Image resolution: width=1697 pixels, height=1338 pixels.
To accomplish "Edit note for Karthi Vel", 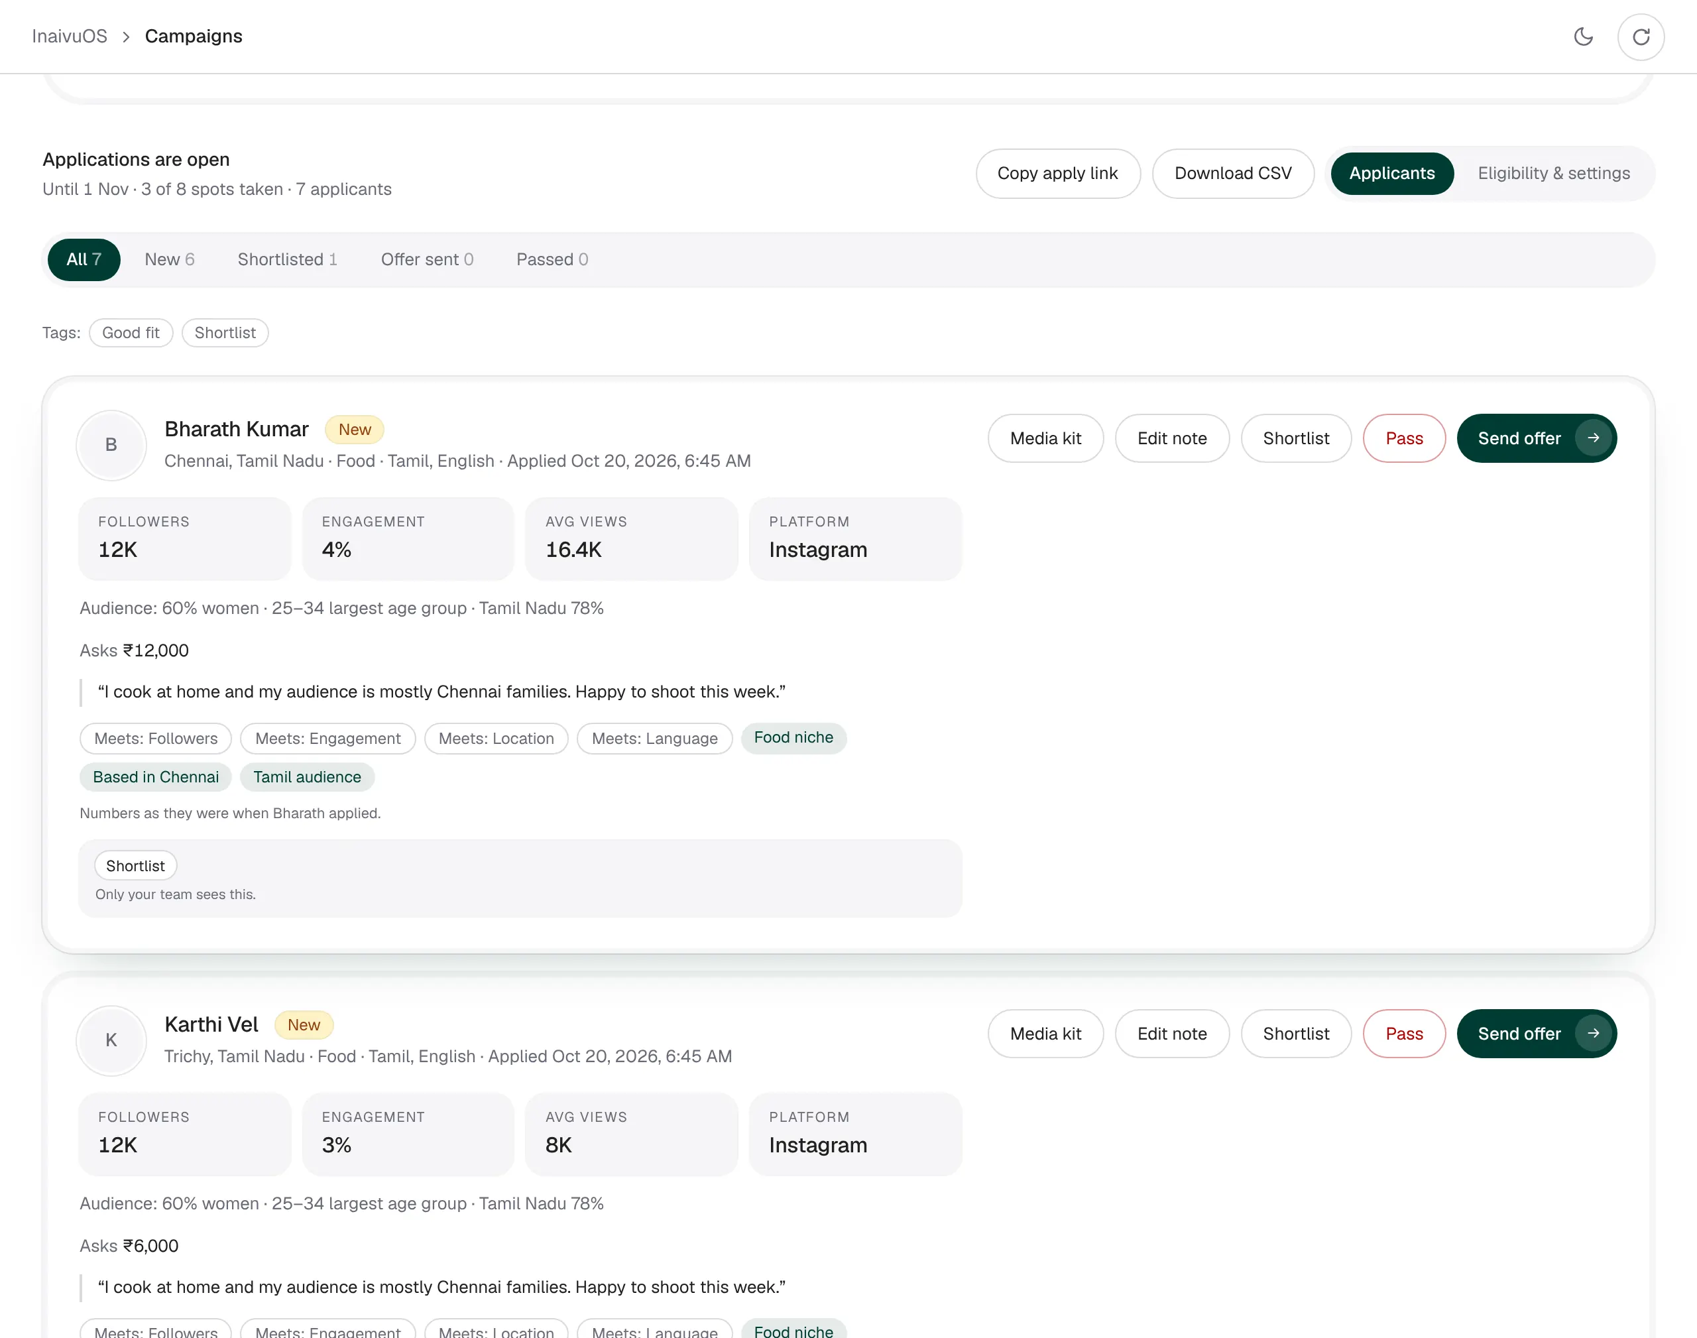I will click(1171, 1033).
